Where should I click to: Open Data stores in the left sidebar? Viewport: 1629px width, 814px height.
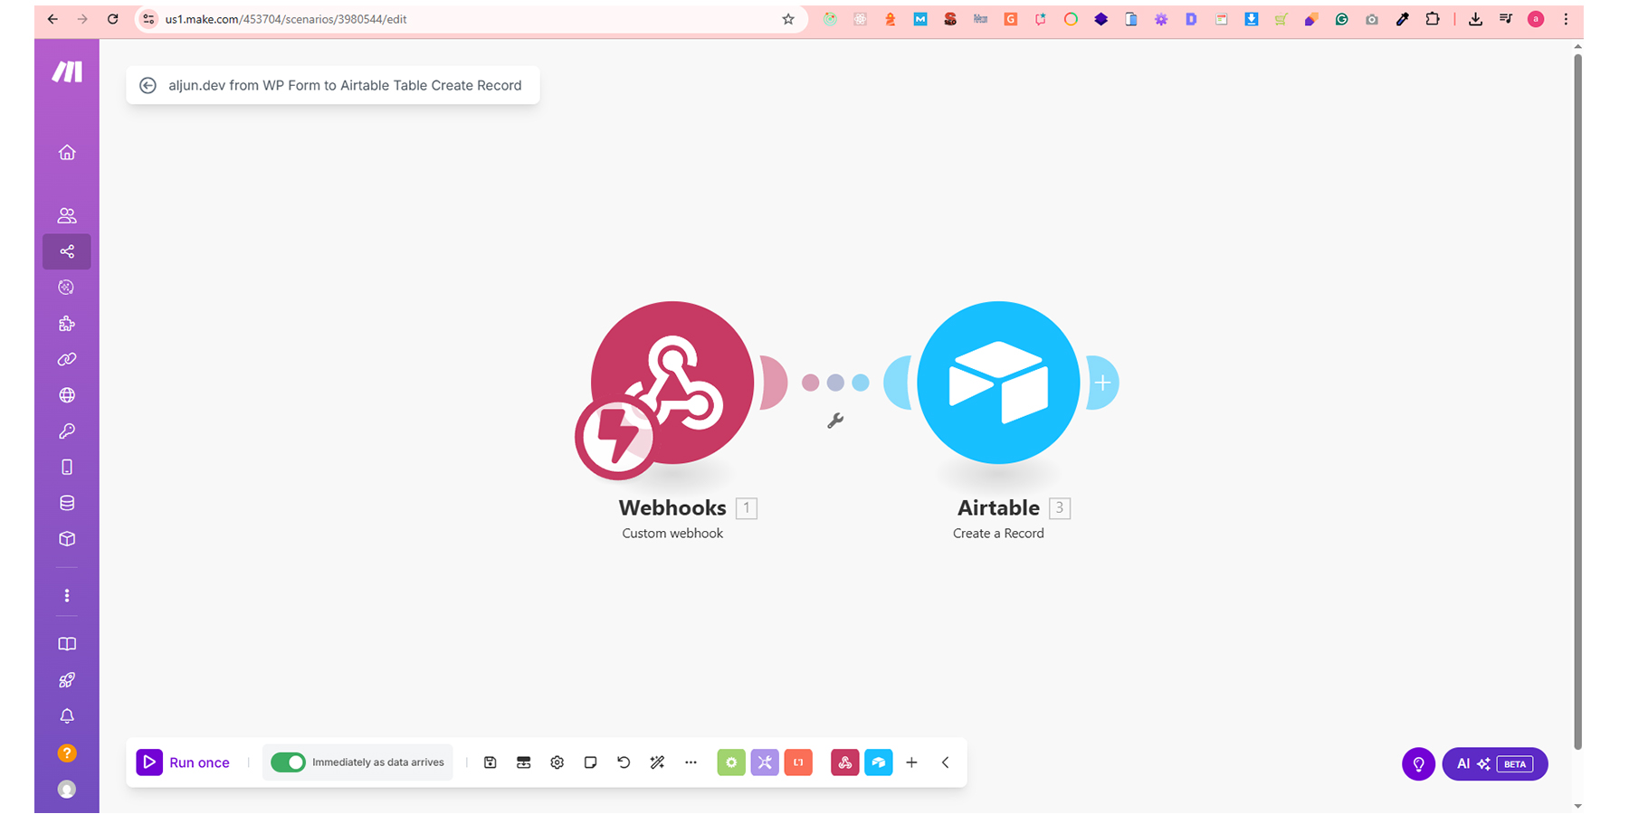coord(67,503)
